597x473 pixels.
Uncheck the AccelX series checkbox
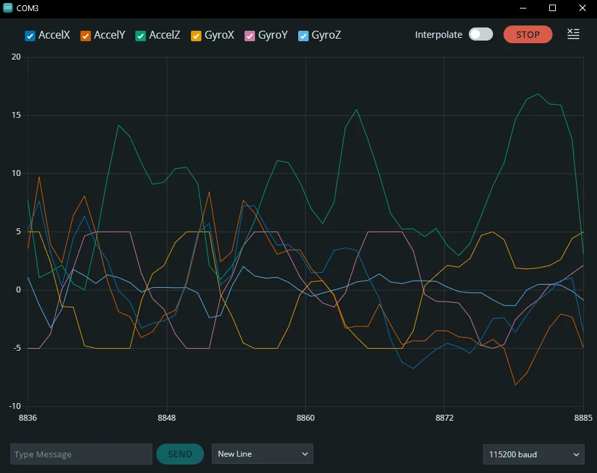point(29,35)
